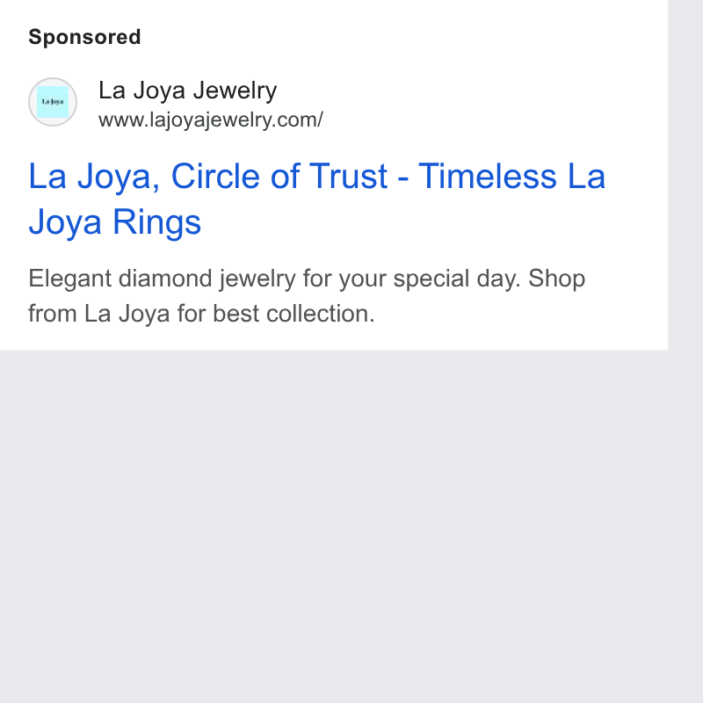Click the 'Elegant diamond jewelry' description line
This screenshot has height=703, width=703.
point(307,279)
